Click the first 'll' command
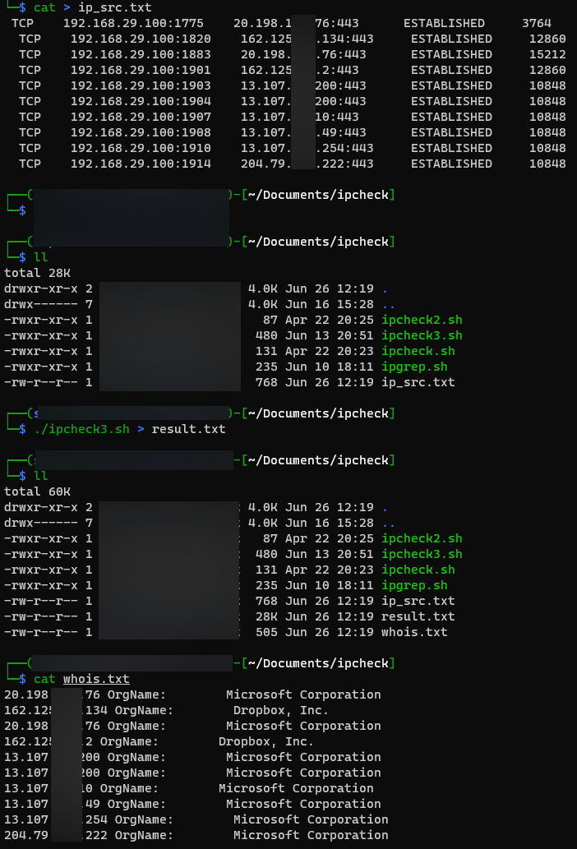 point(41,258)
